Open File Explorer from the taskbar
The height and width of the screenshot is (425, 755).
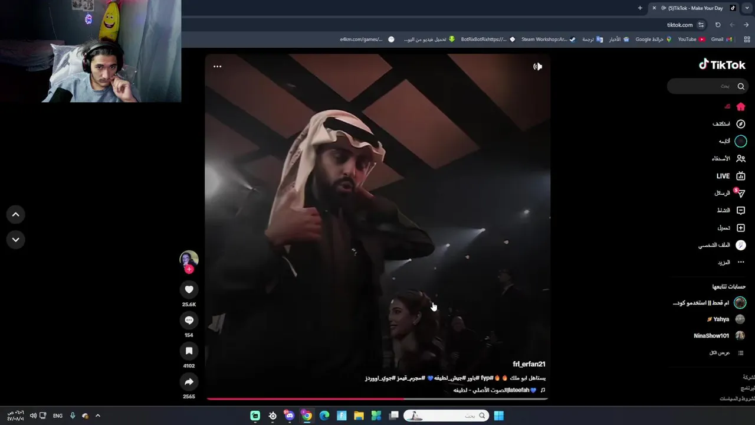click(359, 416)
